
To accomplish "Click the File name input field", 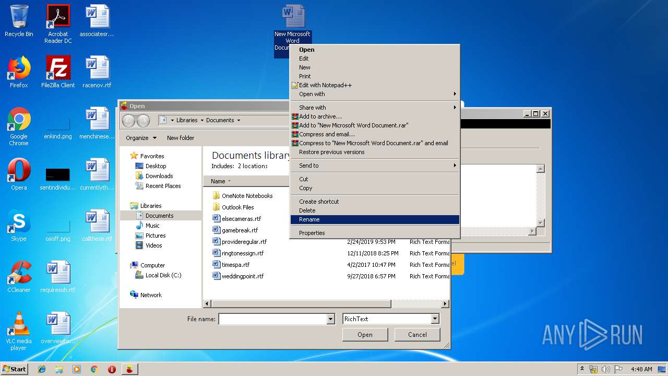I will [272, 319].
